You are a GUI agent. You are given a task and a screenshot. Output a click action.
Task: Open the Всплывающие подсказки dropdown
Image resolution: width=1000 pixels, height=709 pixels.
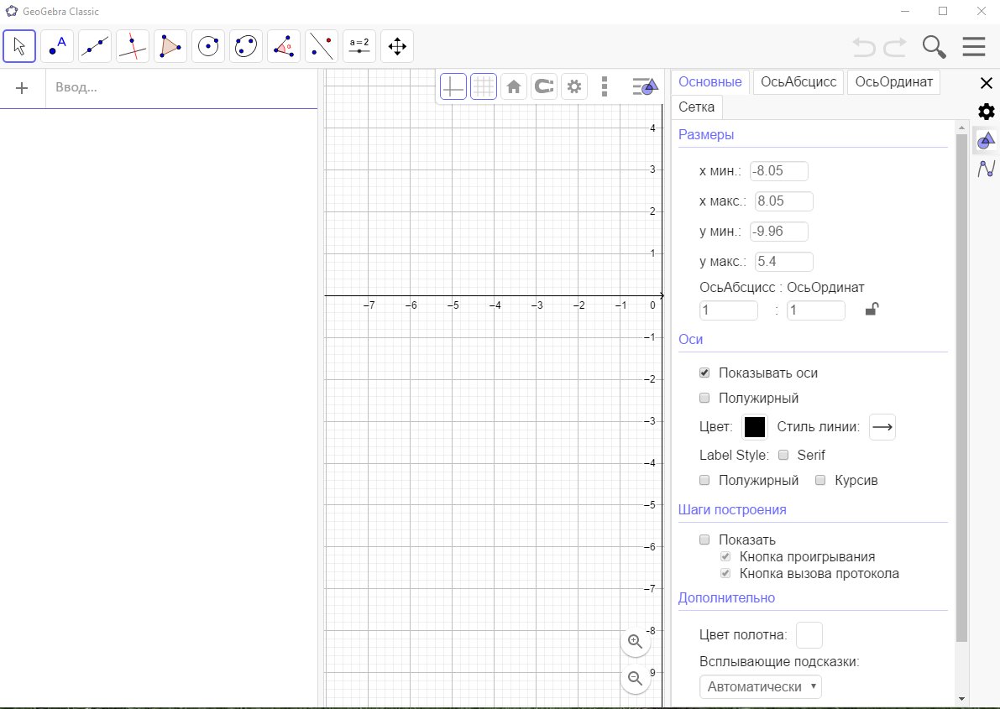pos(761,686)
